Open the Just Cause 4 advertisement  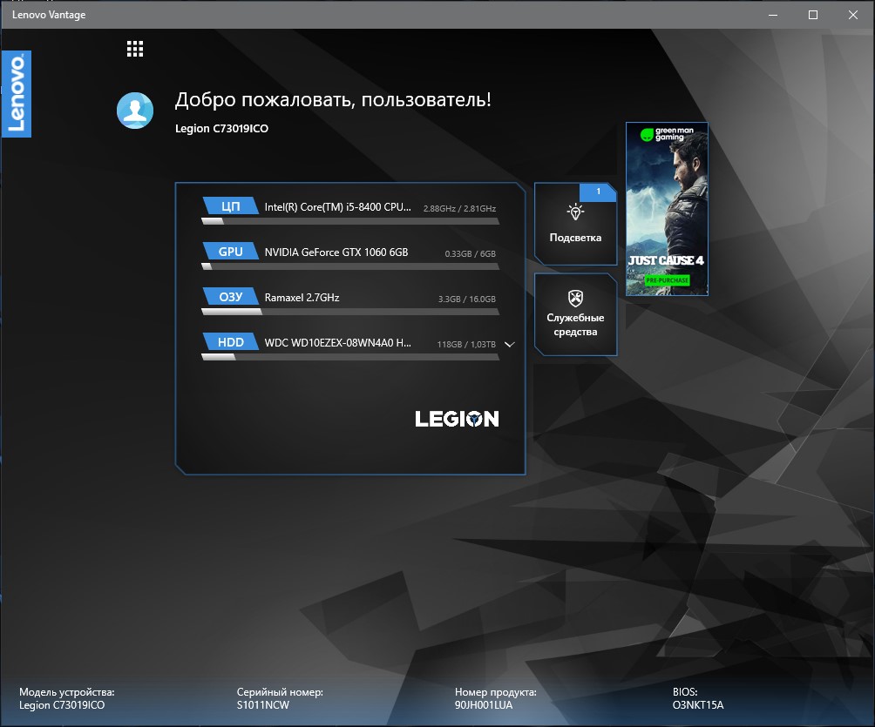point(667,209)
